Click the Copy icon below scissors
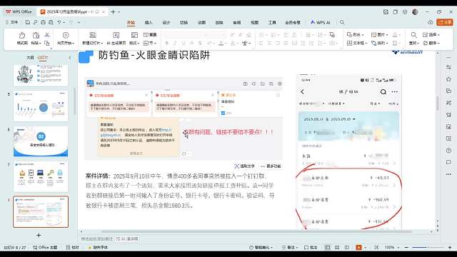This screenshot has width=457, height=257. 47,43
